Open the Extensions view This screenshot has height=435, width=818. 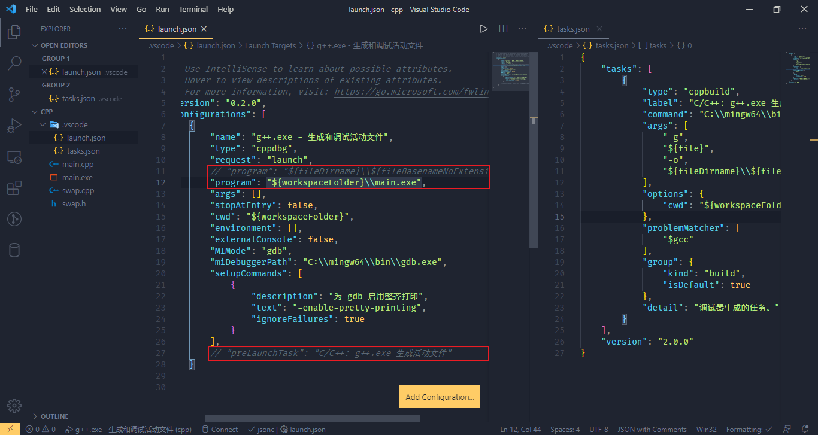14,188
